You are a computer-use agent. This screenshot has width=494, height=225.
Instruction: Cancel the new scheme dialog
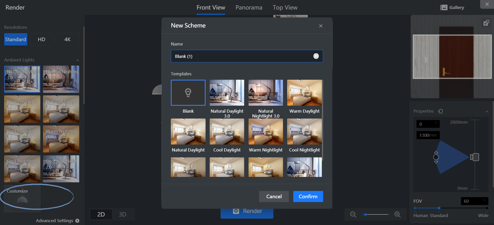274,196
